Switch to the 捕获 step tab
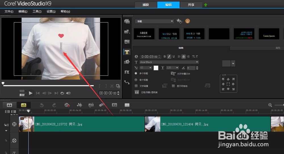The width and height of the screenshot is (284, 154). pos(146,5)
